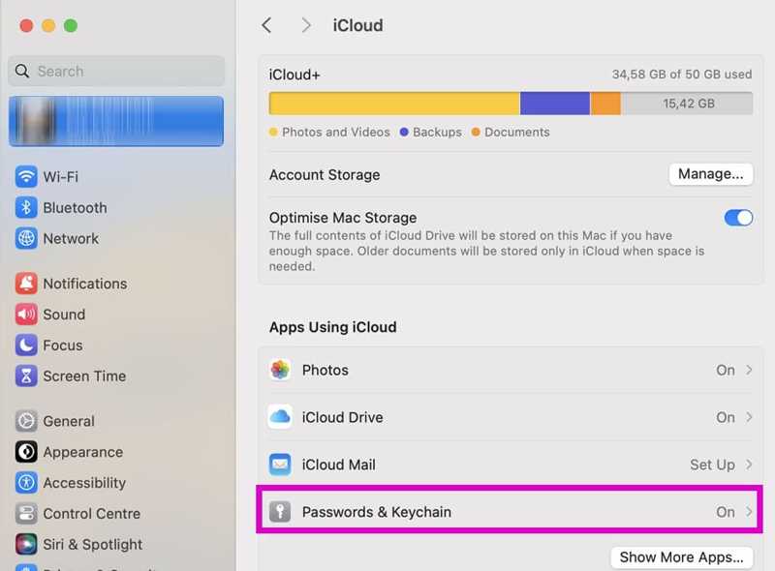The image size is (775, 571).
Task: Click the Sound speaker icon
Action: tap(26, 315)
